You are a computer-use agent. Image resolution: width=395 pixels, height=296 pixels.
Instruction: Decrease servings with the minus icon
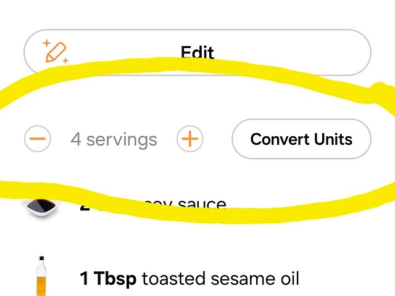(38, 139)
